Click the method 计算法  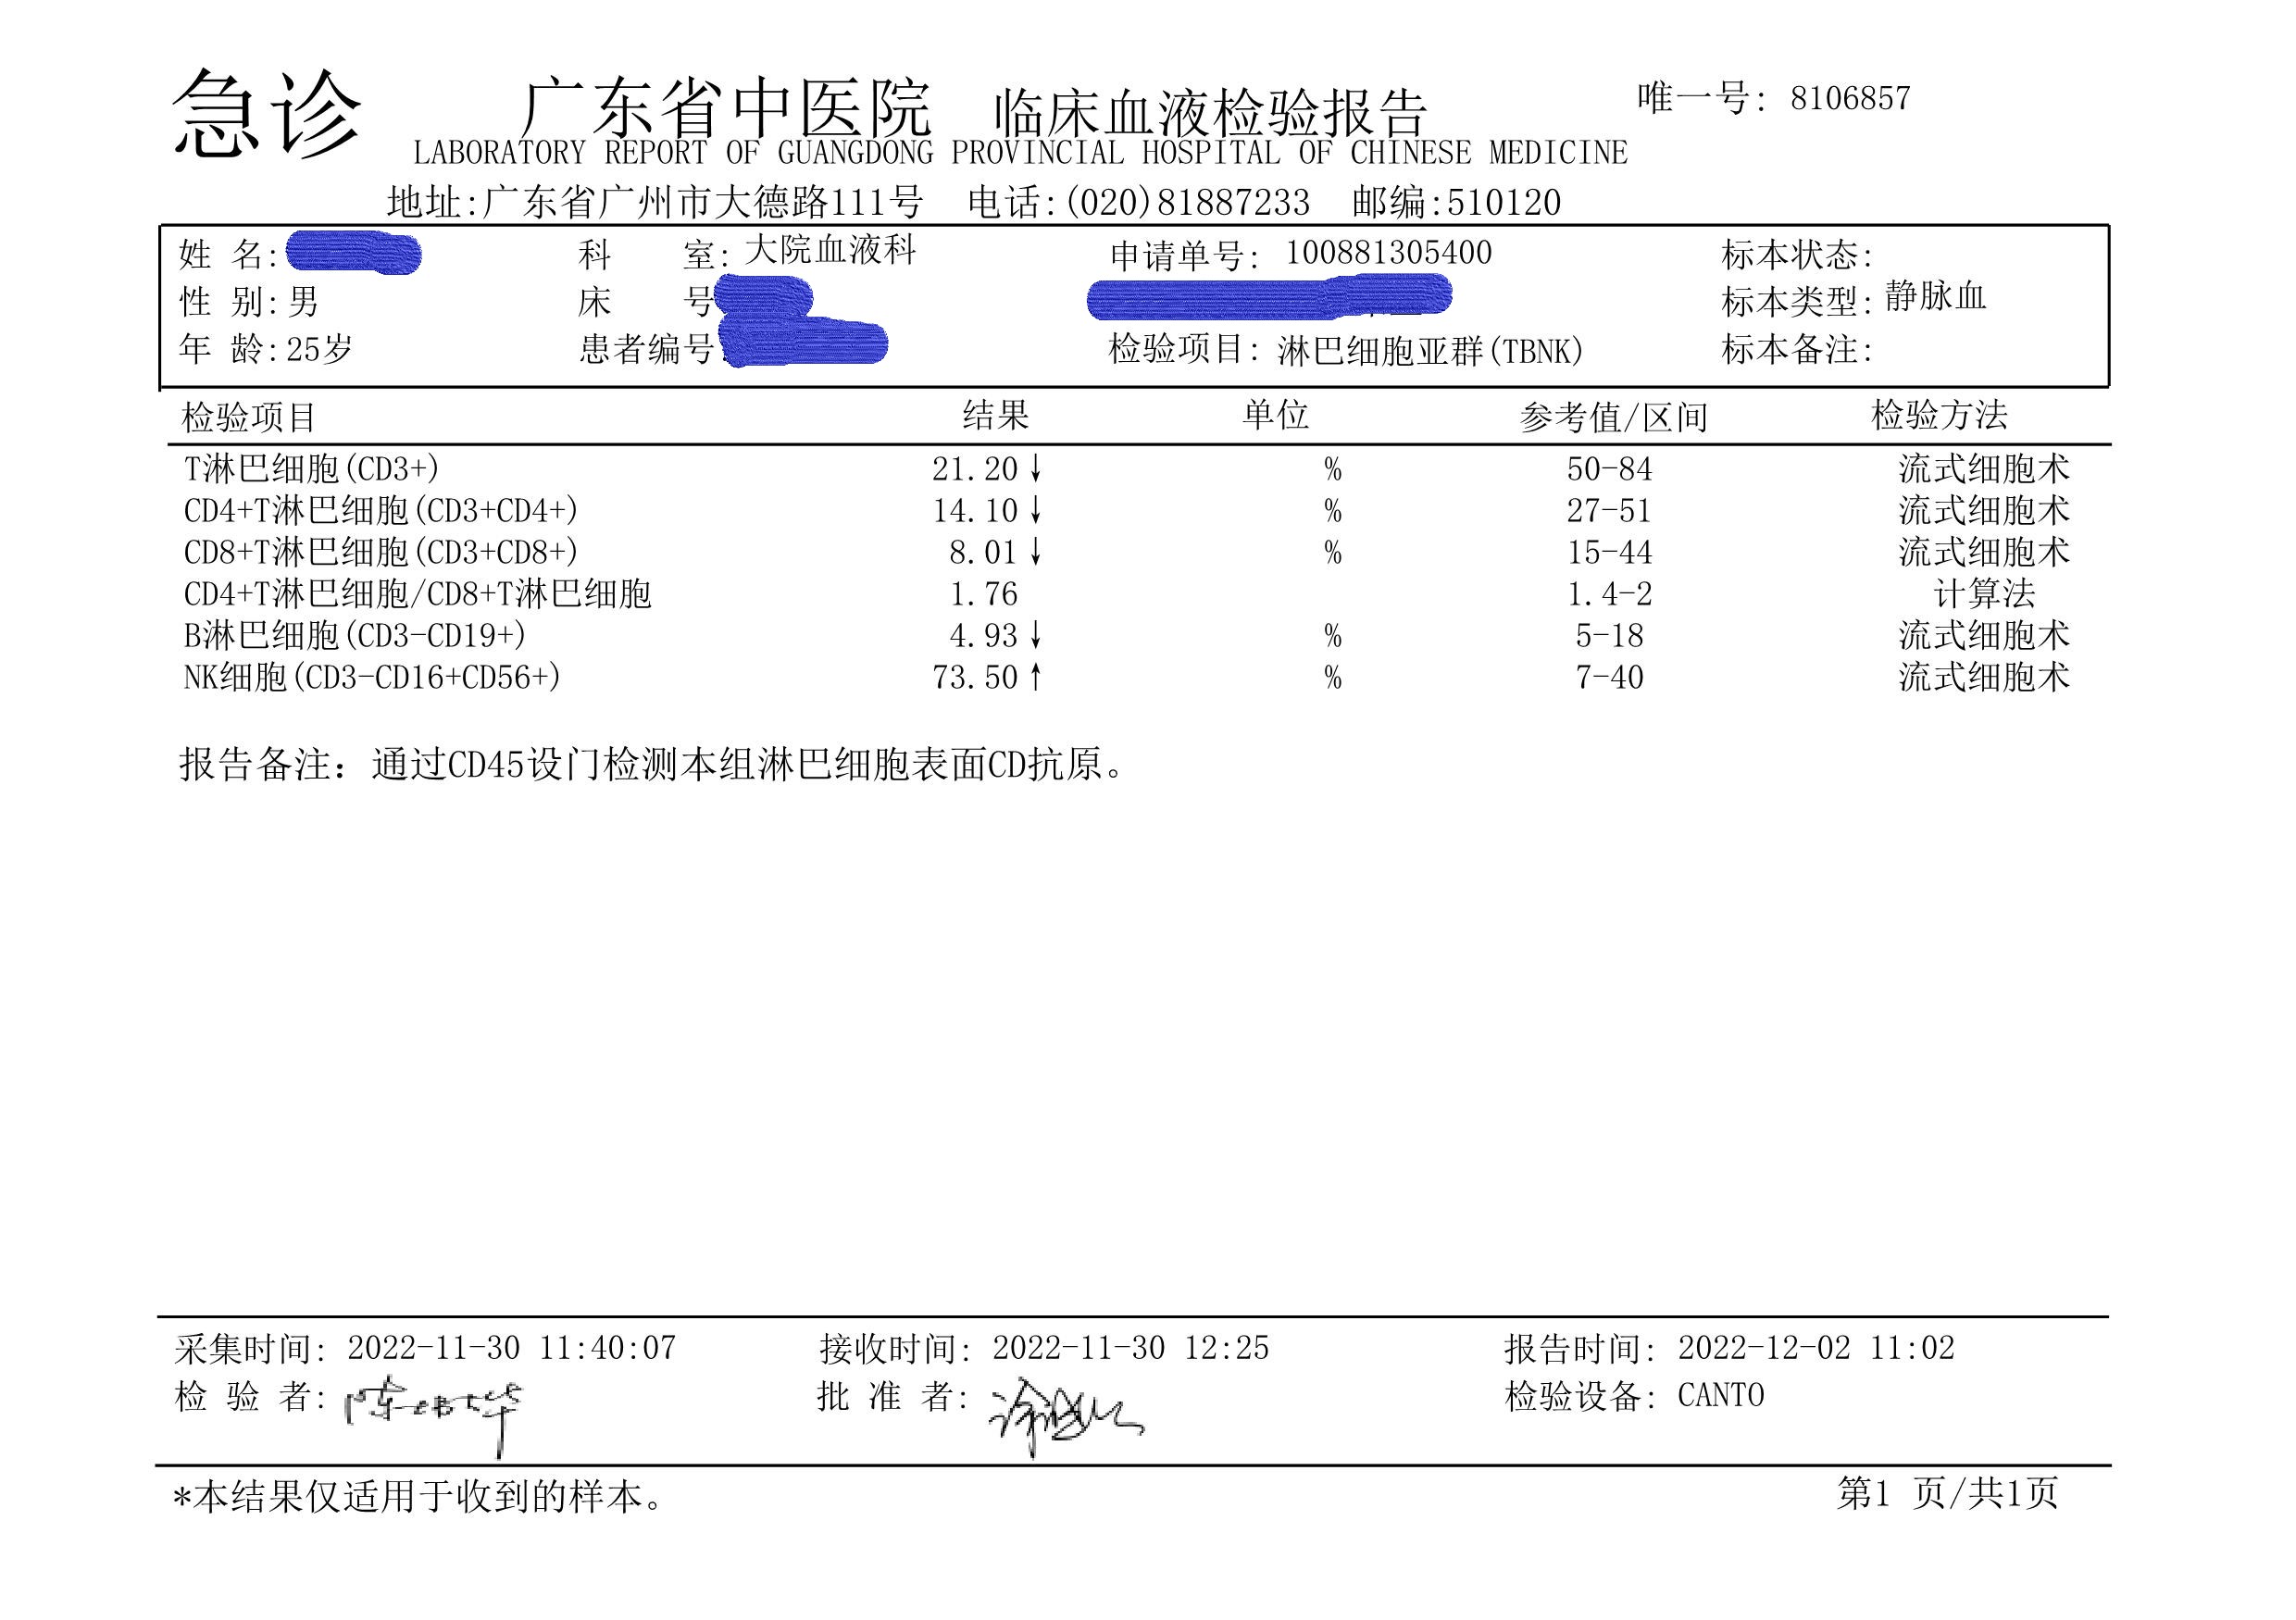[x=1985, y=594]
